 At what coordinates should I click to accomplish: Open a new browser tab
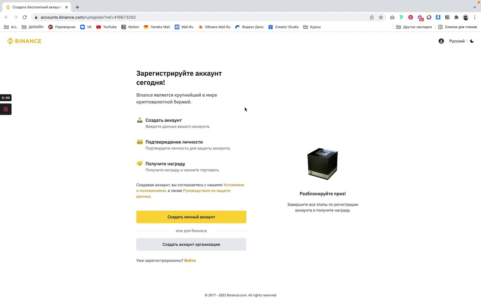pos(77,7)
